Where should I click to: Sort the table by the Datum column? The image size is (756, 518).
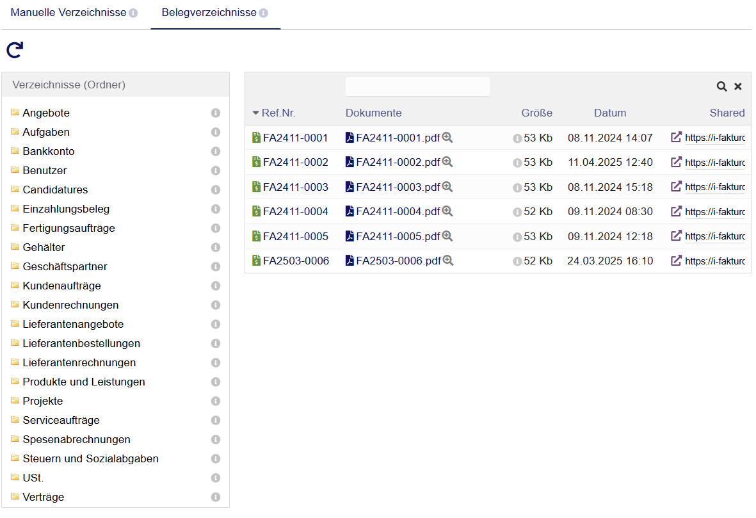click(609, 113)
